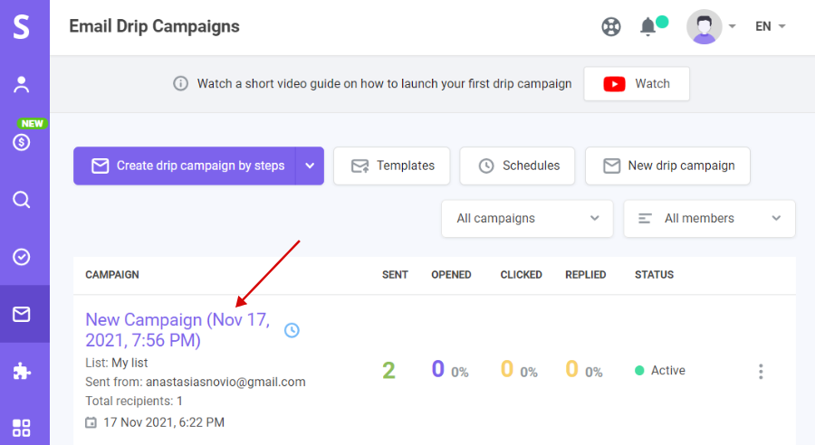The height and width of the screenshot is (445, 815).
Task: Open the email verifier checkmark icon
Action: tap(22, 257)
